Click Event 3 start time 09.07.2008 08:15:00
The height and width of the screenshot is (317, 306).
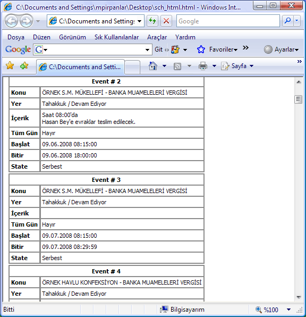click(70, 236)
